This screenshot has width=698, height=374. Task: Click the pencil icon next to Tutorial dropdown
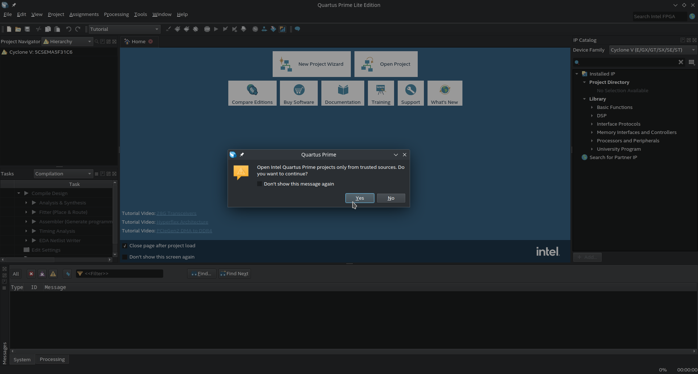(x=168, y=29)
